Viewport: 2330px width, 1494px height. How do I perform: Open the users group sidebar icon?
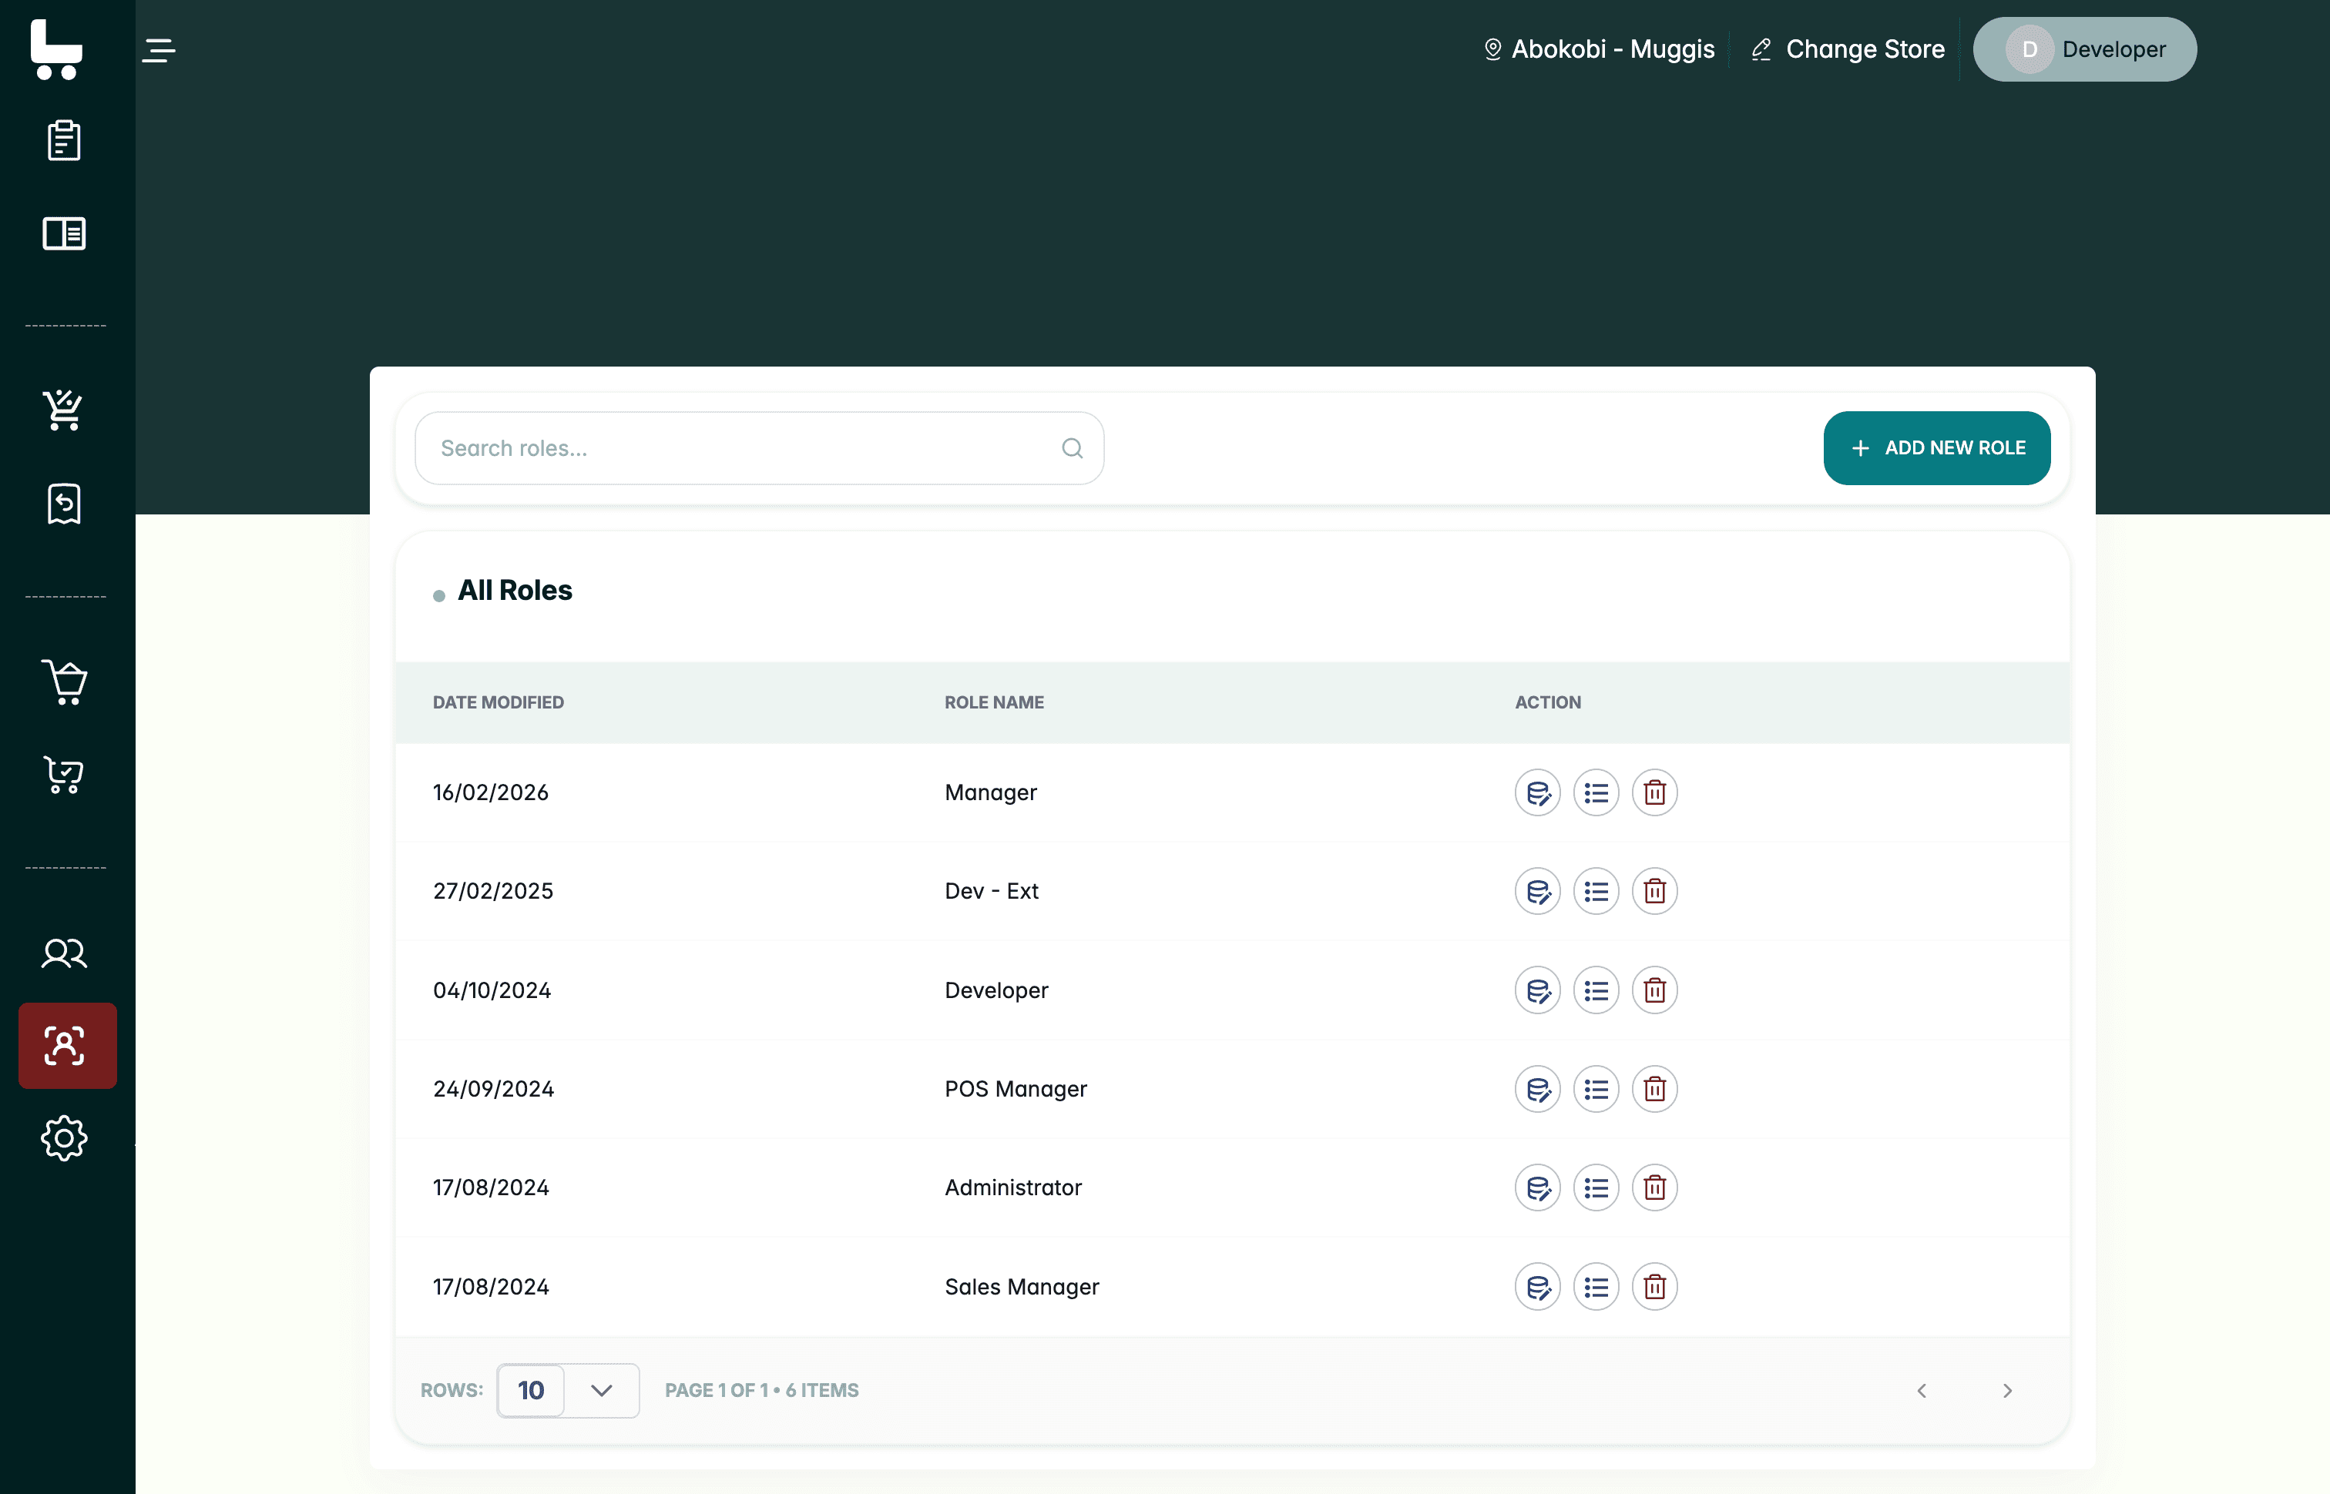(x=64, y=953)
